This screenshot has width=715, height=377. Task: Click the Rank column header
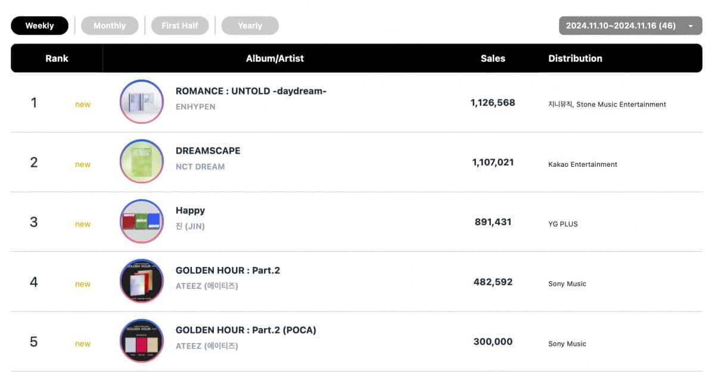(57, 58)
